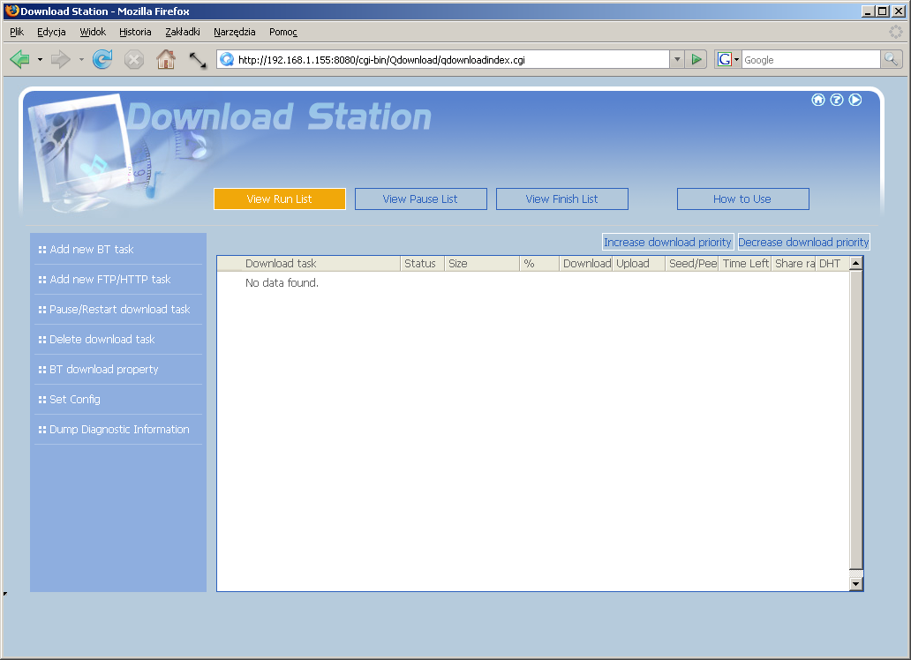Click the Status column header
Image resolution: width=911 pixels, height=660 pixels.
click(x=422, y=263)
